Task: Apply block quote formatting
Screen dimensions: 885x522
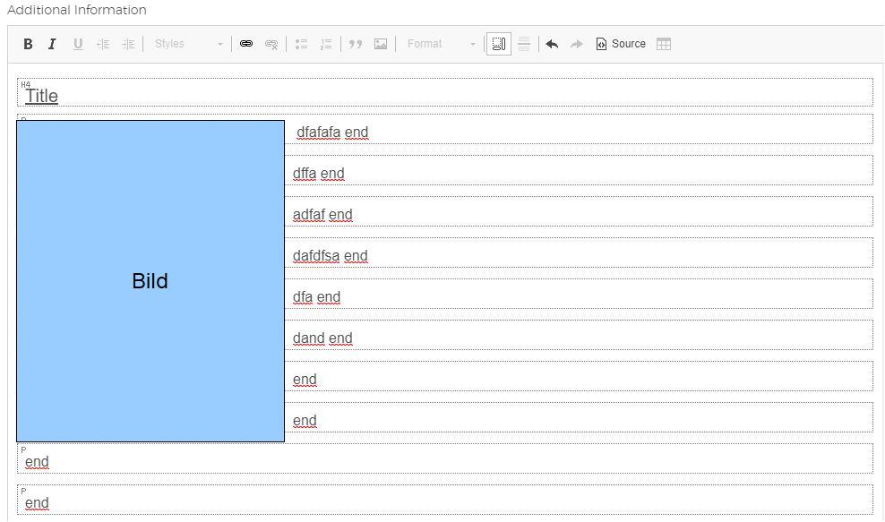Action: 356,44
